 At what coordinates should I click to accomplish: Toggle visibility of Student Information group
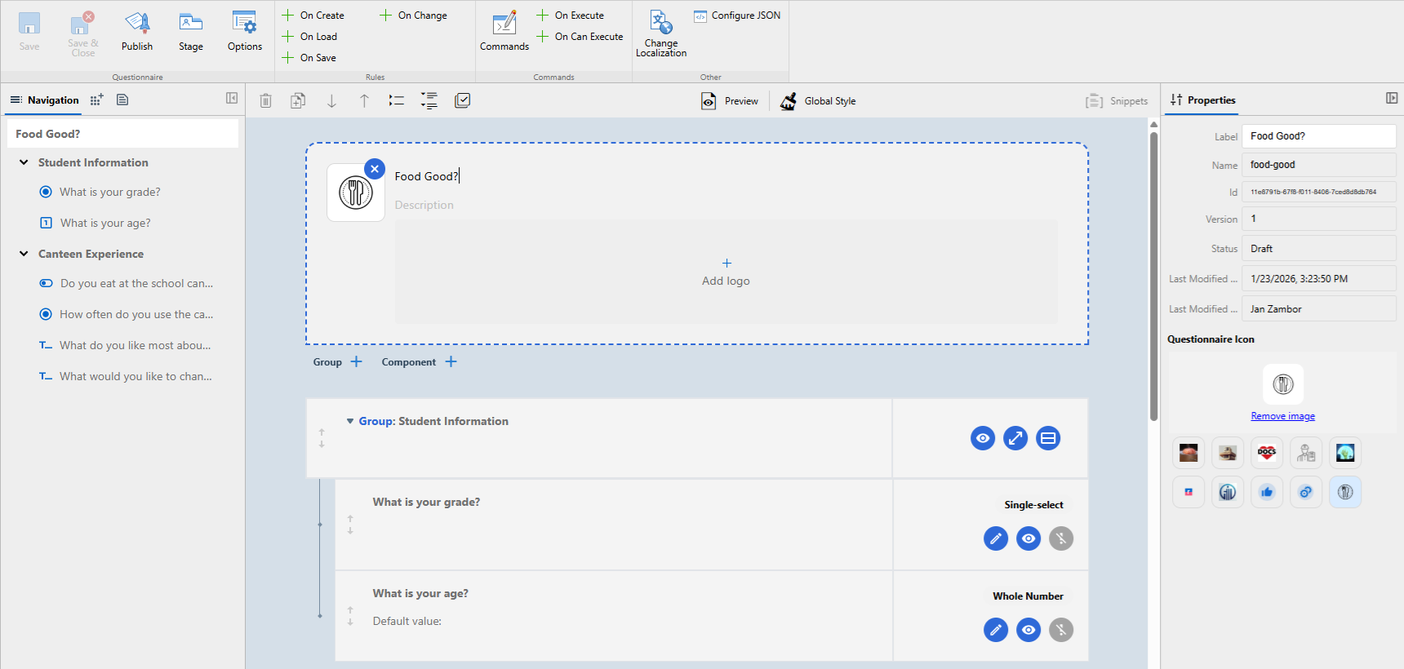[982, 438]
